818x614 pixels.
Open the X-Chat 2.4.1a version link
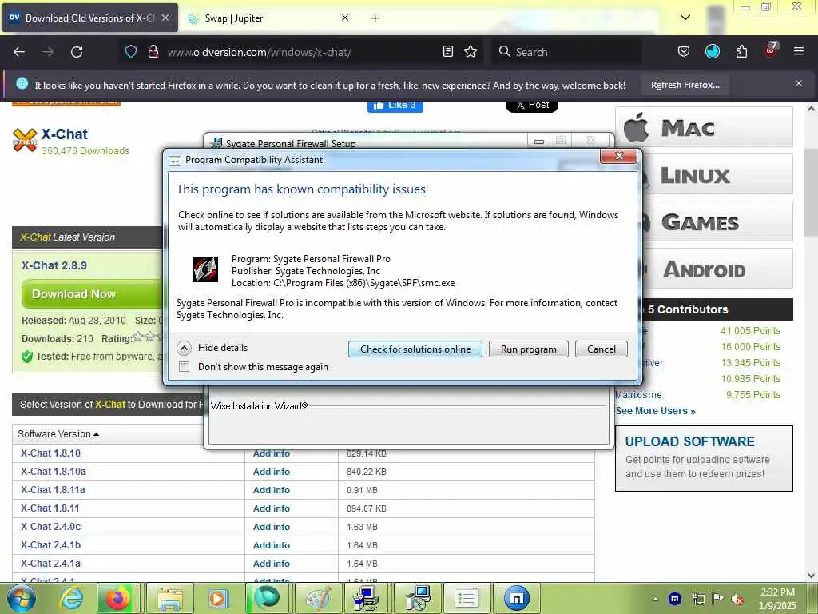click(x=50, y=564)
